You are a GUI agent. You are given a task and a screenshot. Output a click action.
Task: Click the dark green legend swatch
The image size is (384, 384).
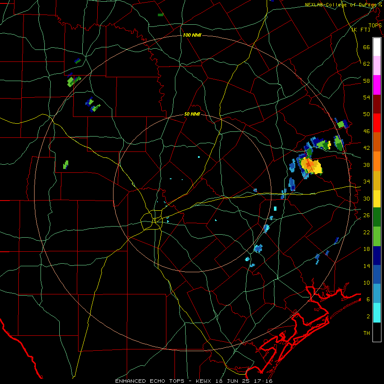[x=377, y=217]
